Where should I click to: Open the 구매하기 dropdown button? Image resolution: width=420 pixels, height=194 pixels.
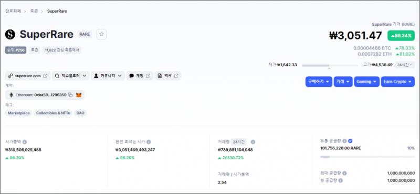click(x=319, y=81)
